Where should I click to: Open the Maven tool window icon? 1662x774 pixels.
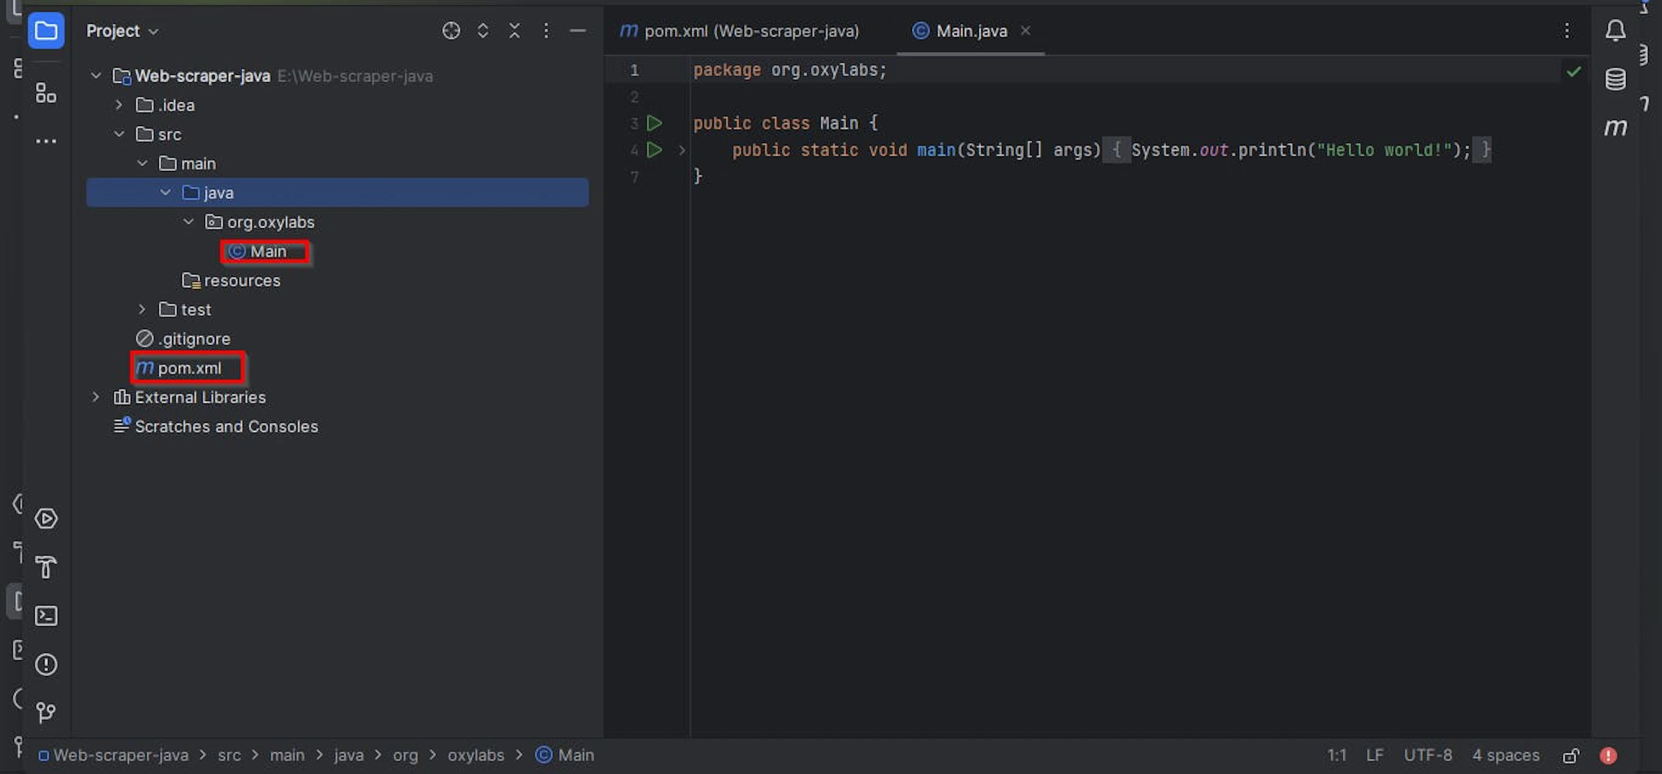(1615, 127)
